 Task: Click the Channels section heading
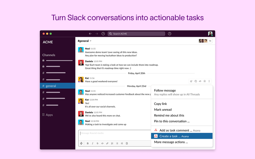click(x=49, y=55)
